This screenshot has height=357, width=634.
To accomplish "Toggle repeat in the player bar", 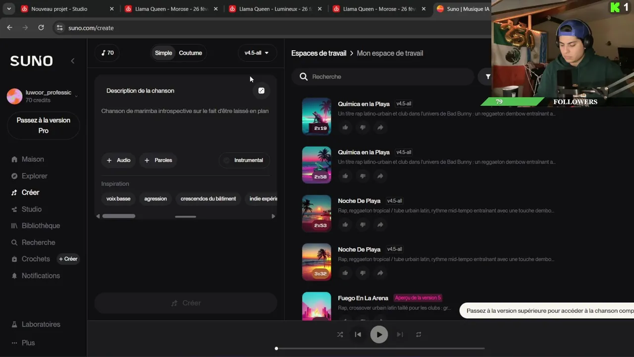I will click(419, 335).
